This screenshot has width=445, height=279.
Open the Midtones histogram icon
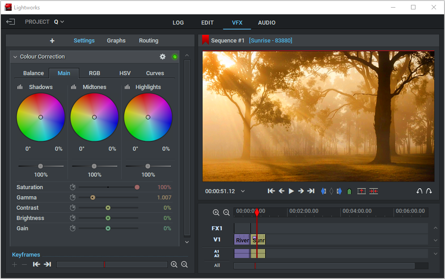73,87
